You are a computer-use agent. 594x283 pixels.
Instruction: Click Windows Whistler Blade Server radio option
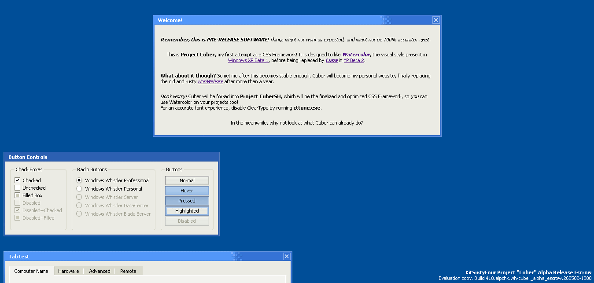click(x=79, y=214)
